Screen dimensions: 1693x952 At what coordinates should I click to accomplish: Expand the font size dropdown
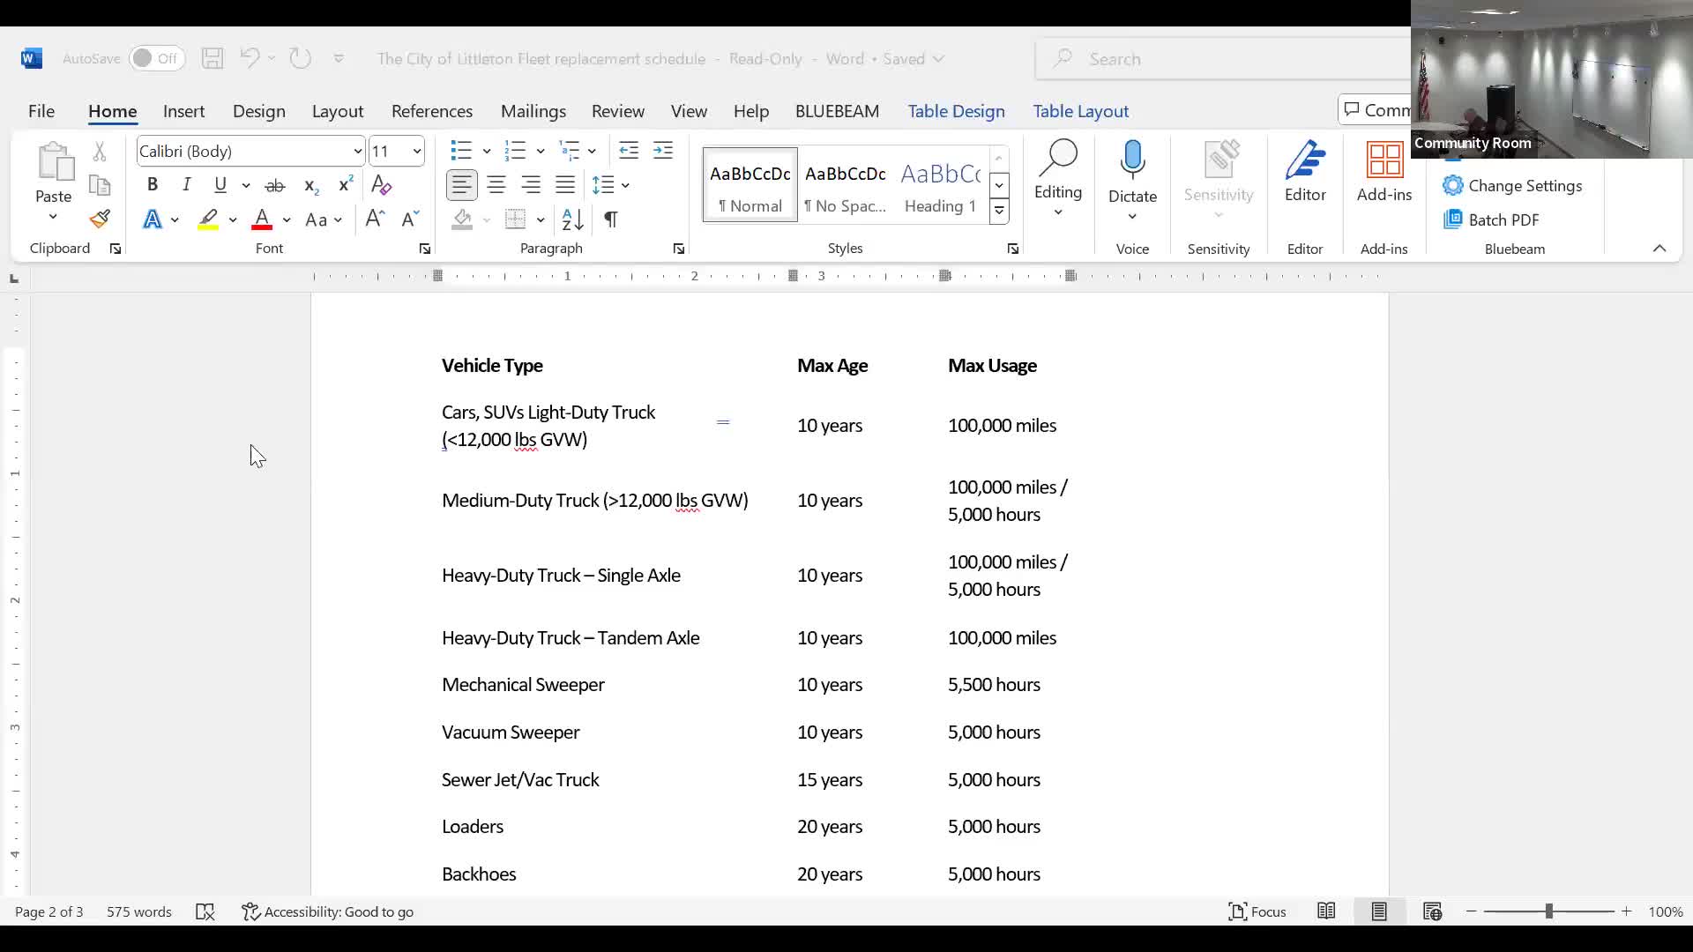pyautogui.click(x=417, y=152)
